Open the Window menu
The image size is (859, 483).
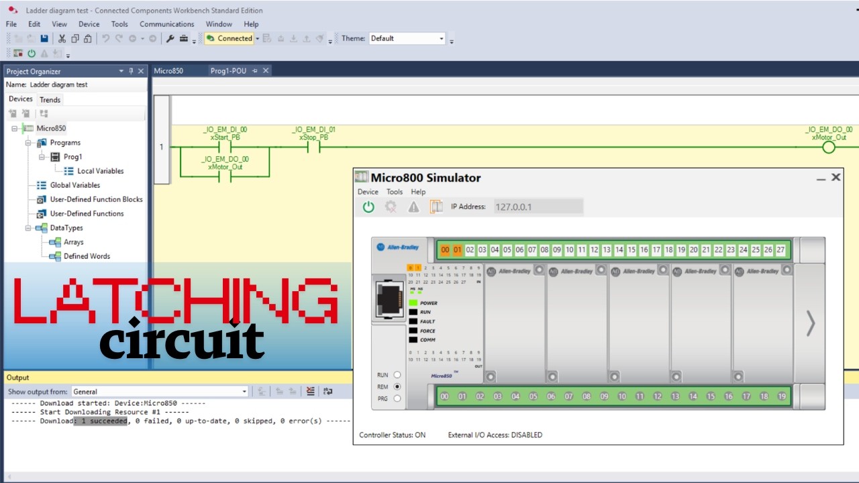pyautogui.click(x=219, y=24)
